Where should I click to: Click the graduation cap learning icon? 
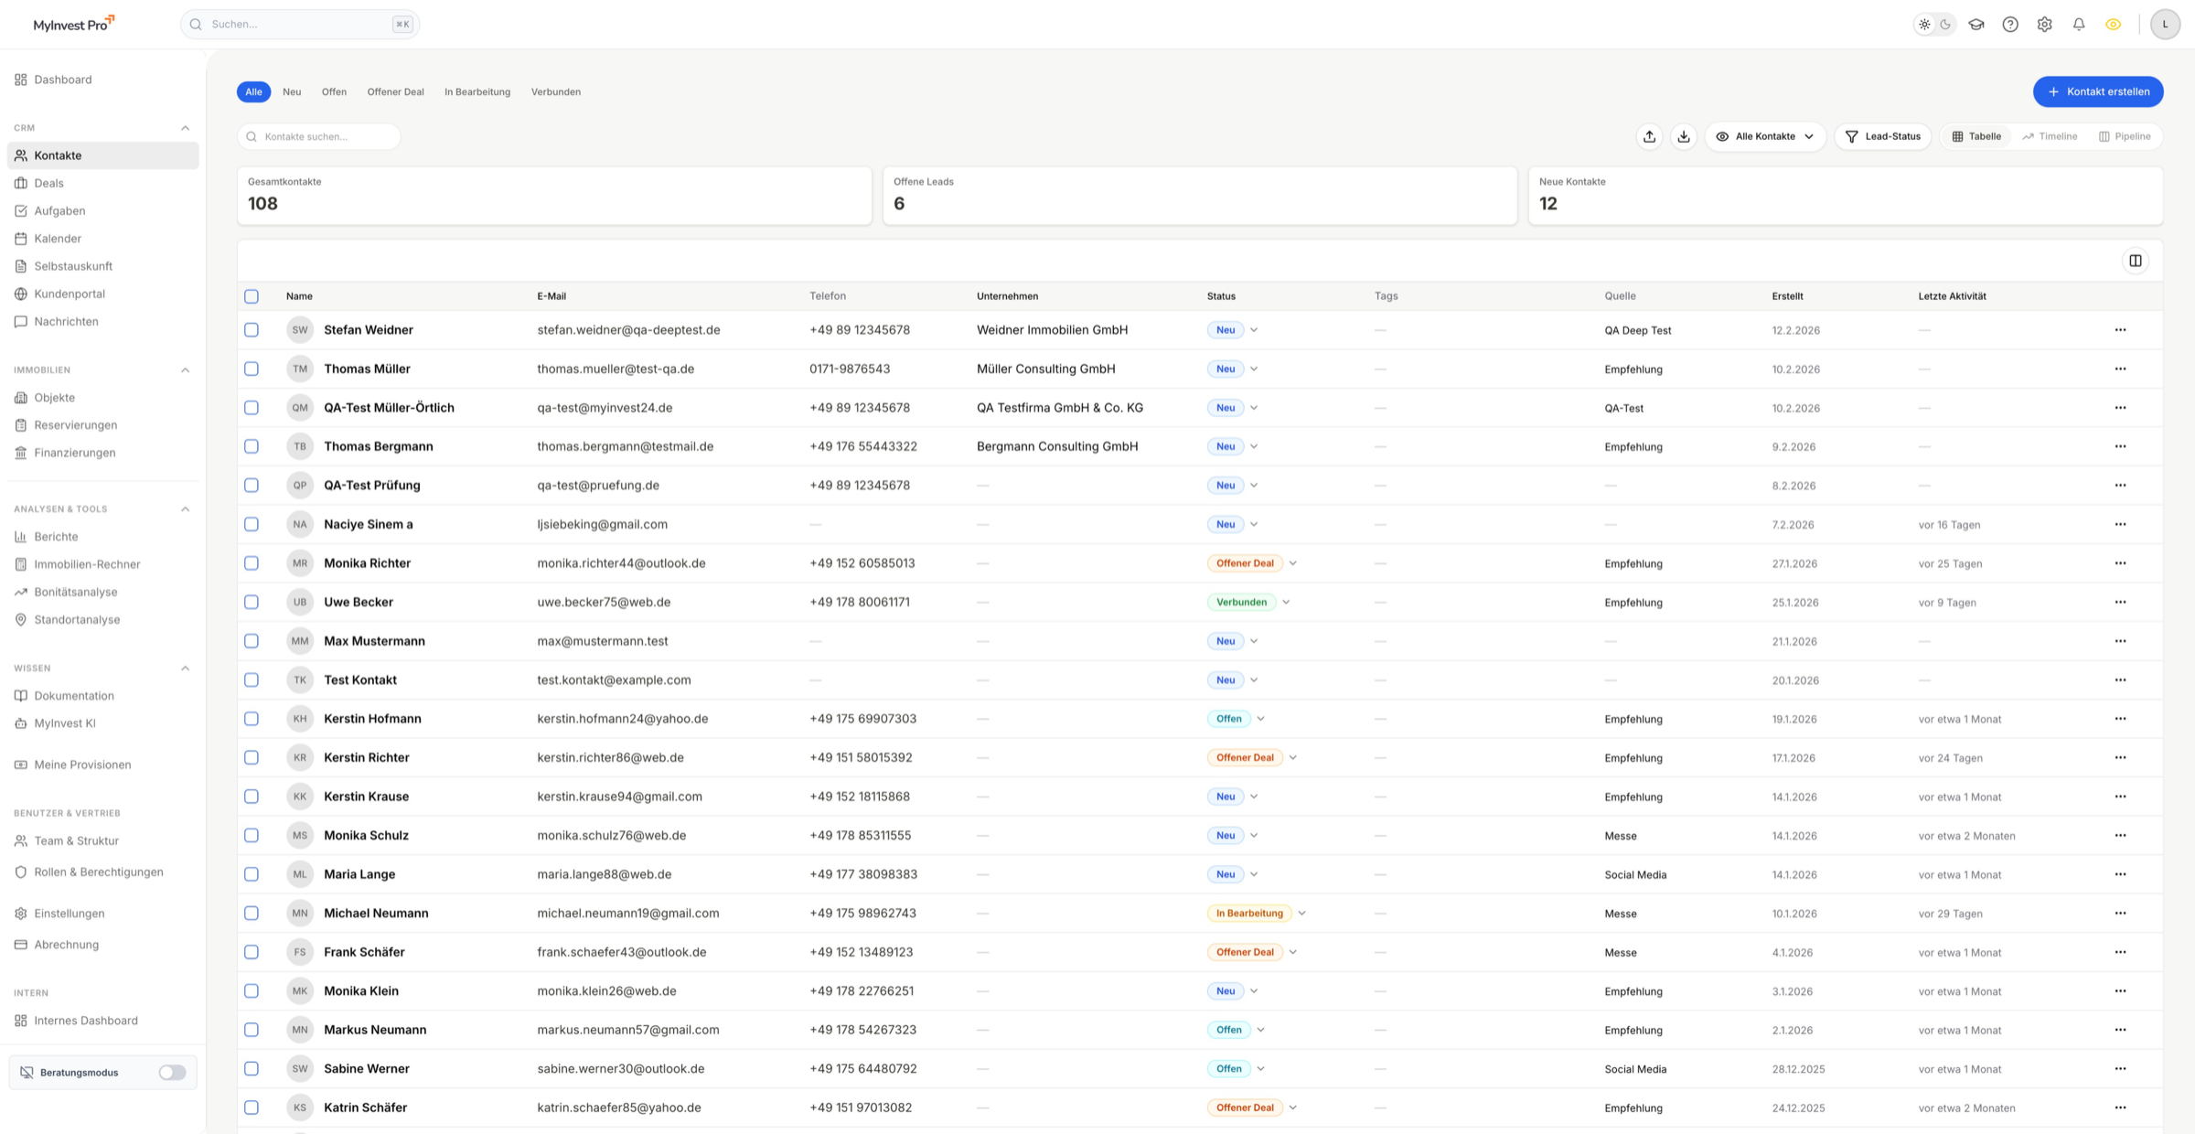(1976, 24)
